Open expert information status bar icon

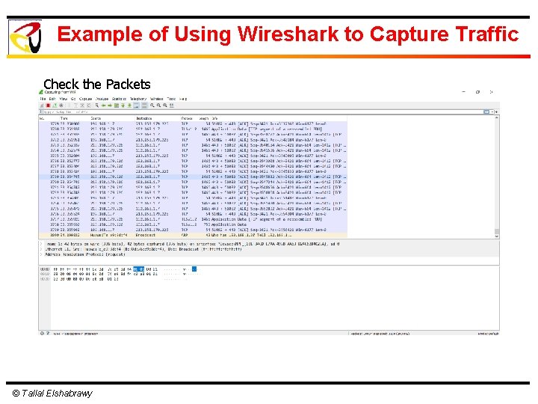(x=42, y=333)
